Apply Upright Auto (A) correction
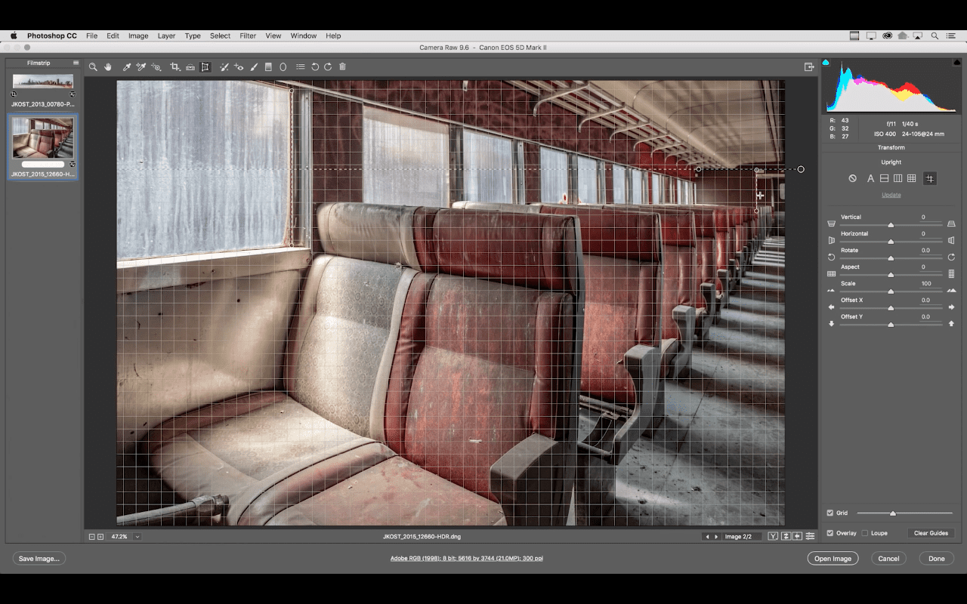The height and width of the screenshot is (604, 967). point(870,179)
